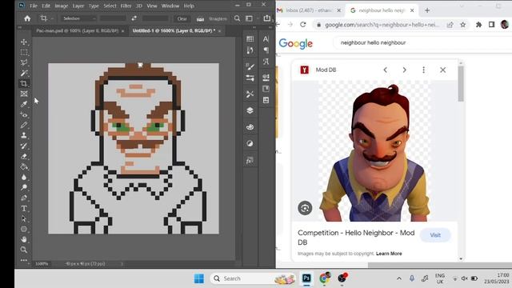Open the Paragraph panel icon
Viewport: 512px width, 288px height.
(x=266, y=50)
